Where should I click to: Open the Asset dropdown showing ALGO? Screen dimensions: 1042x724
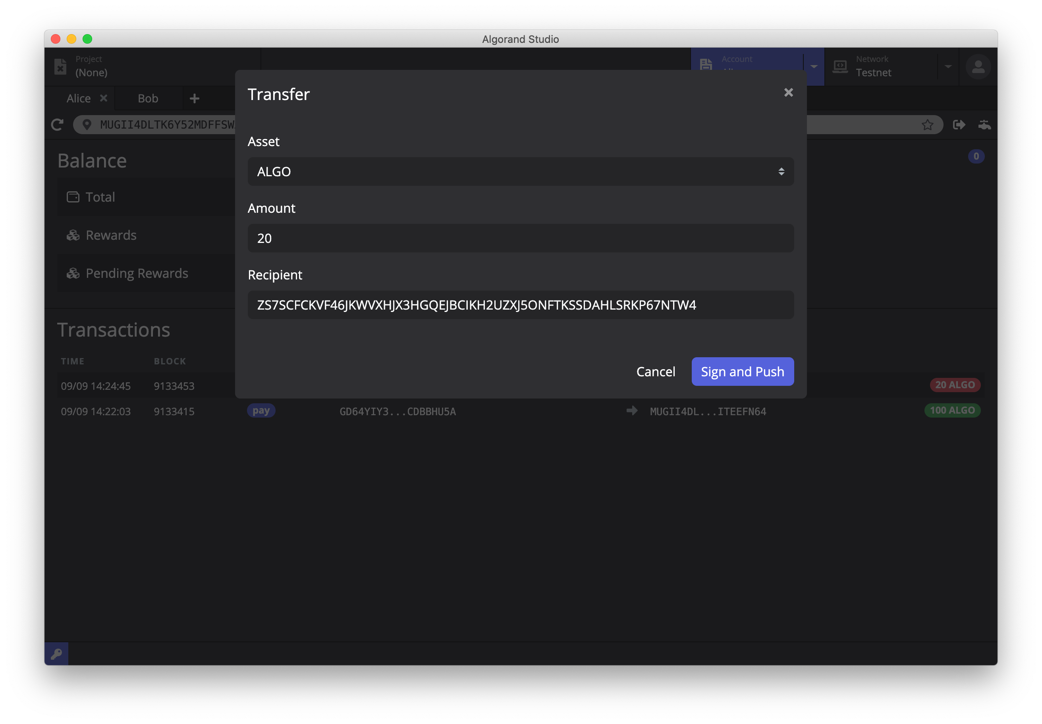(x=520, y=171)
